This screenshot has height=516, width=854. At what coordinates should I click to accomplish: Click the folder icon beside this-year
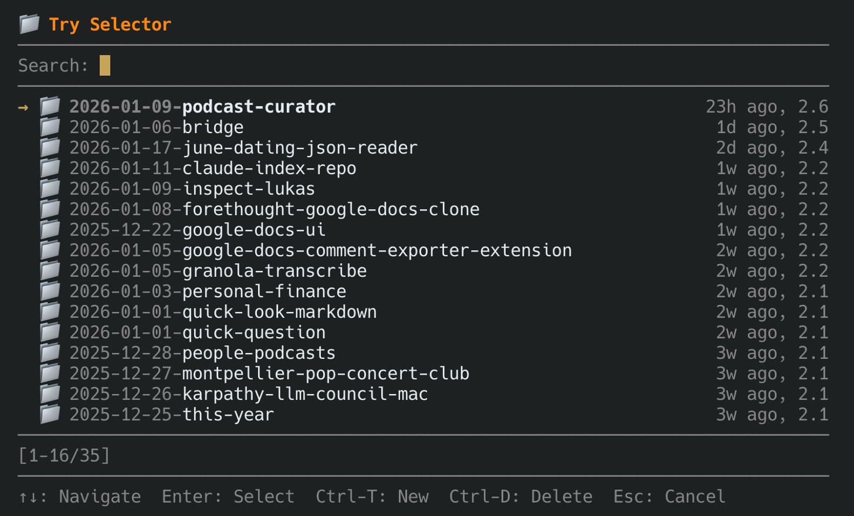[x=50, y=414]
